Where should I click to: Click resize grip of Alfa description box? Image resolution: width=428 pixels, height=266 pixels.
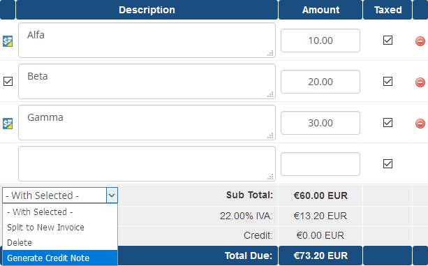[x=270, y=54]
